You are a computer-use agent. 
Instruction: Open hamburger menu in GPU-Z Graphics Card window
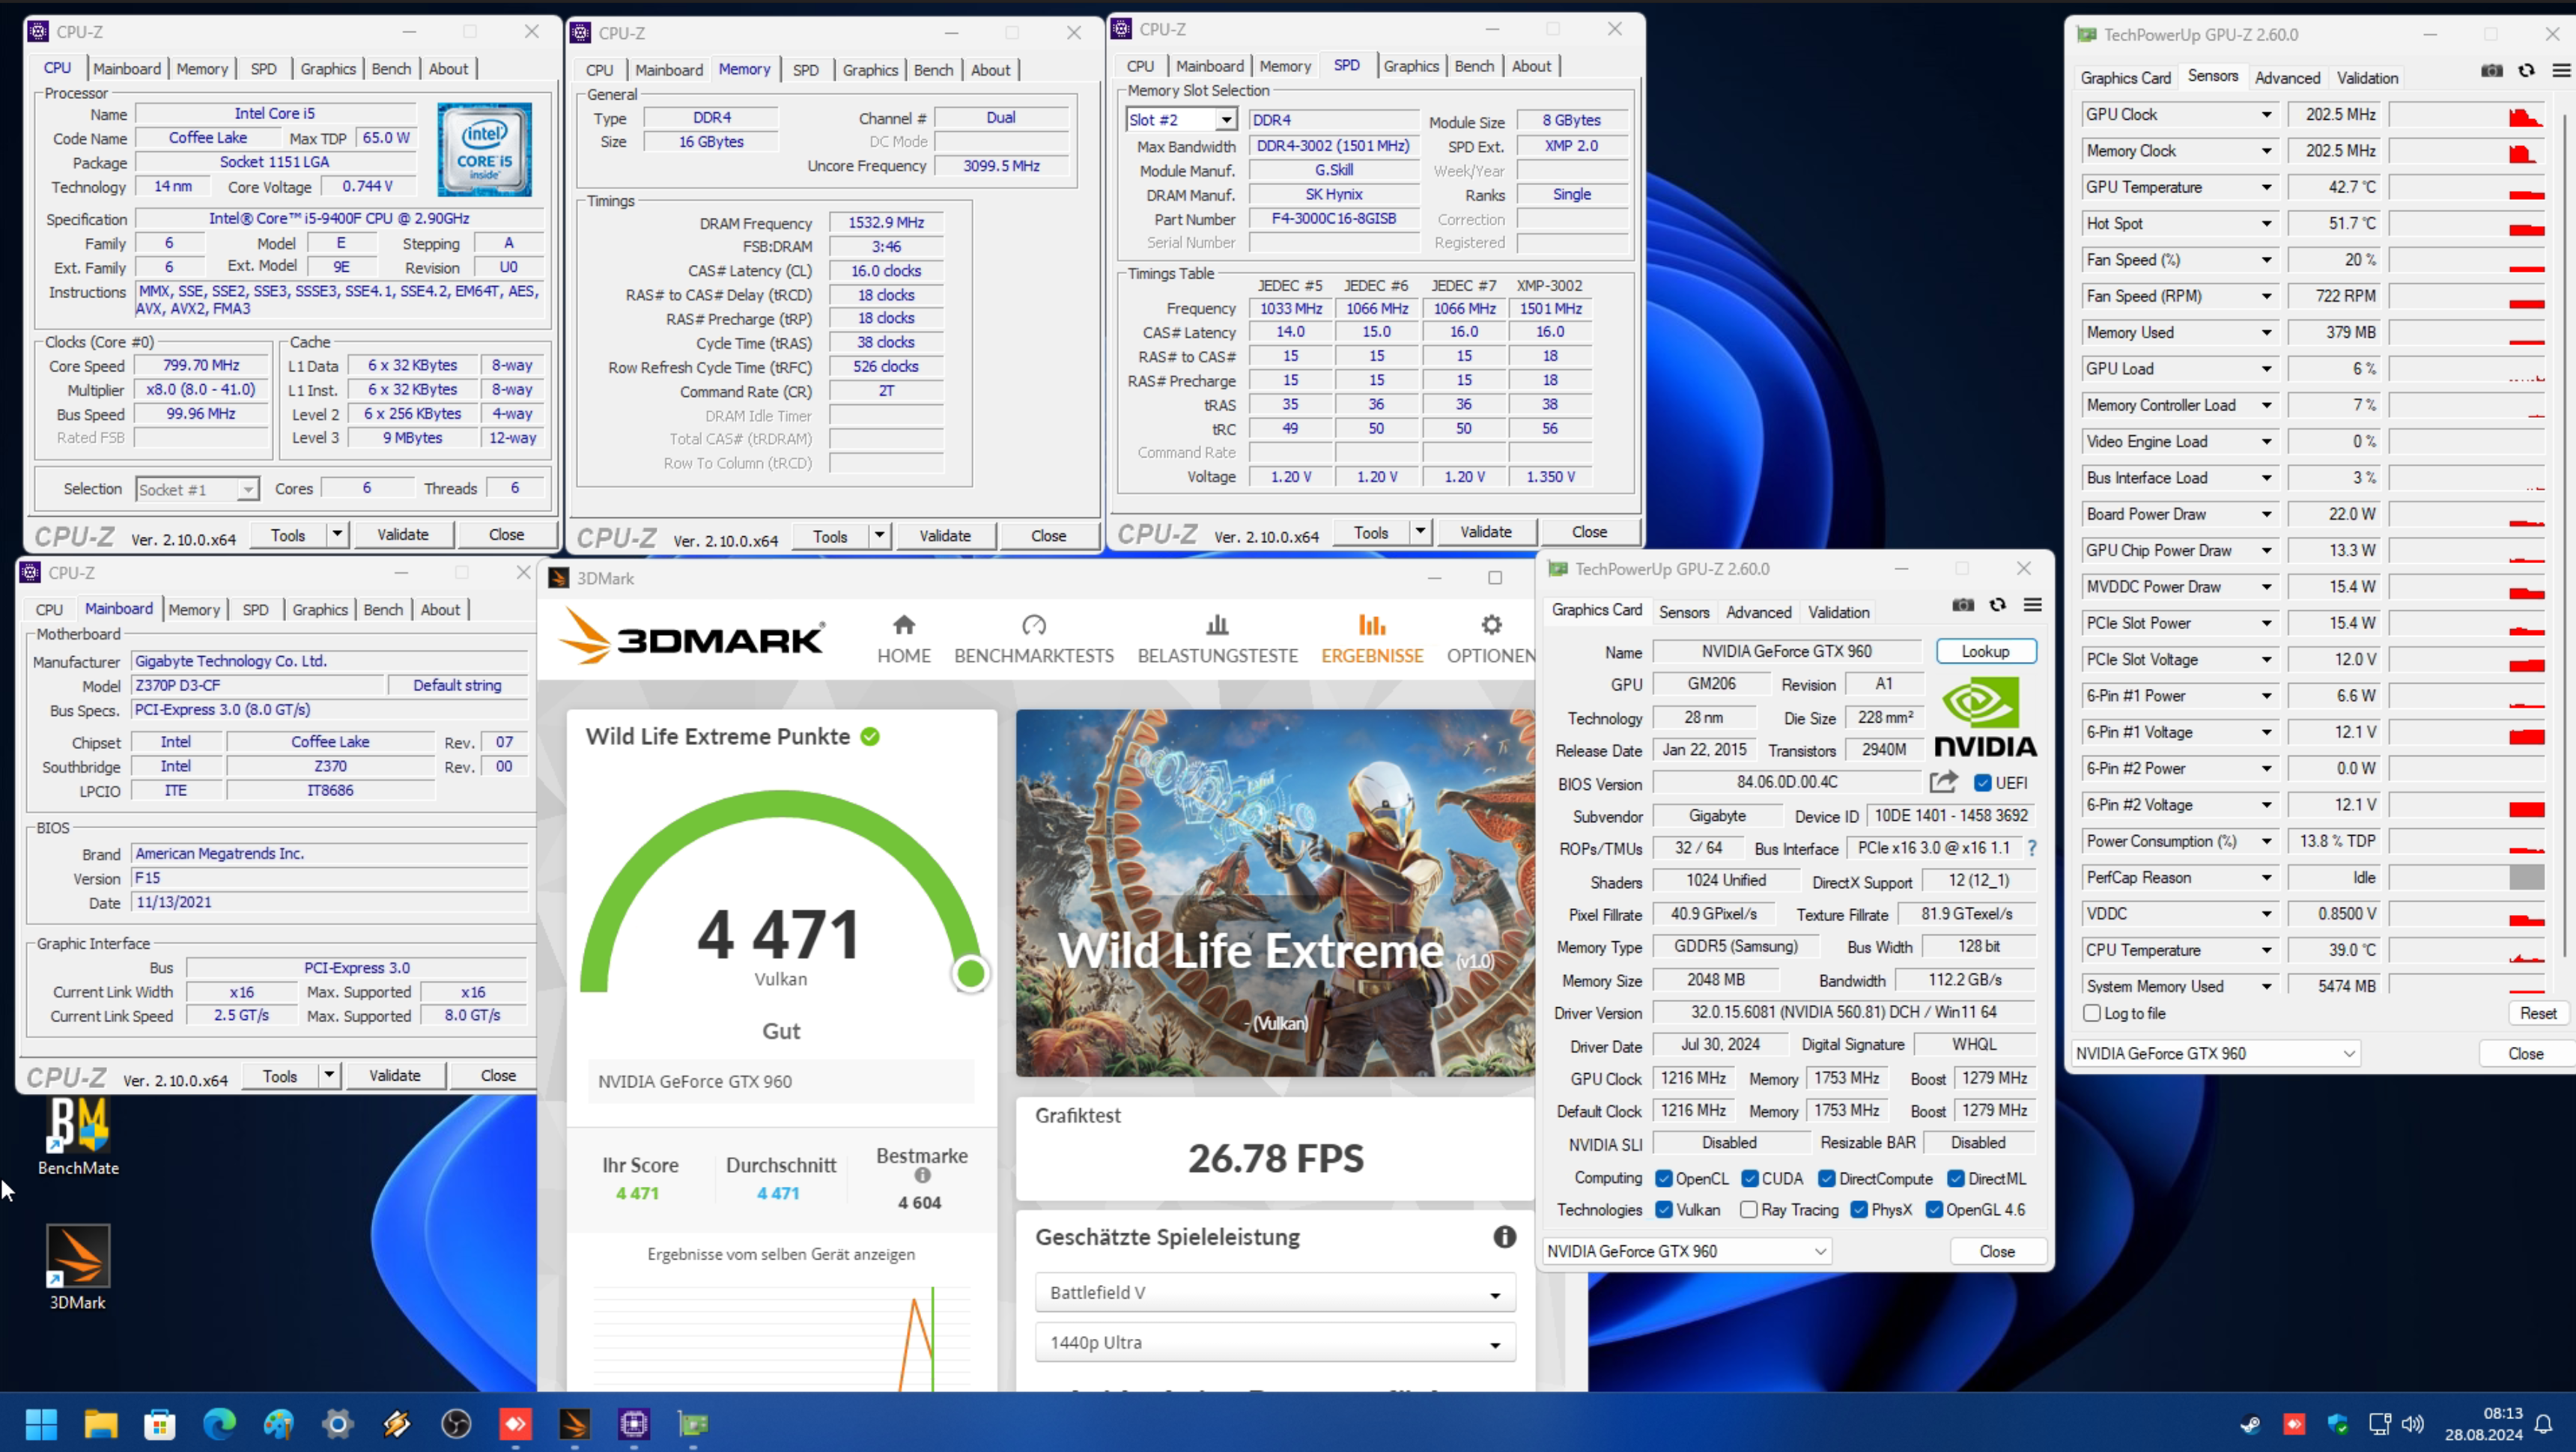pos(2032,605)
